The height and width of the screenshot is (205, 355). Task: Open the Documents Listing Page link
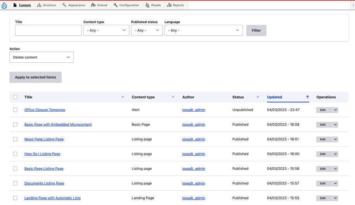(44, 183)
